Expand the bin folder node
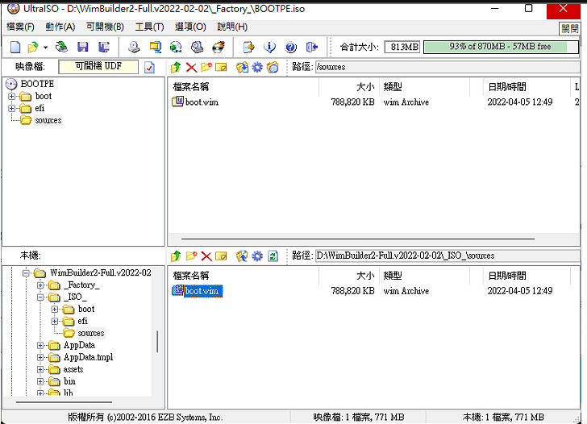Image resolution: width=587 pixels, height=424 pixels. (x=40, y=382)
